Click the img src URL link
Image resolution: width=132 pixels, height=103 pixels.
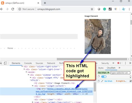click(x=64, y=91)
